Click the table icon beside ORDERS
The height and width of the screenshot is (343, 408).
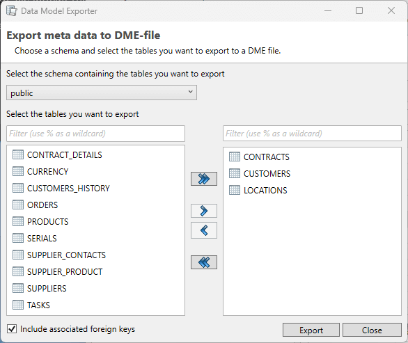click(18, 205)
